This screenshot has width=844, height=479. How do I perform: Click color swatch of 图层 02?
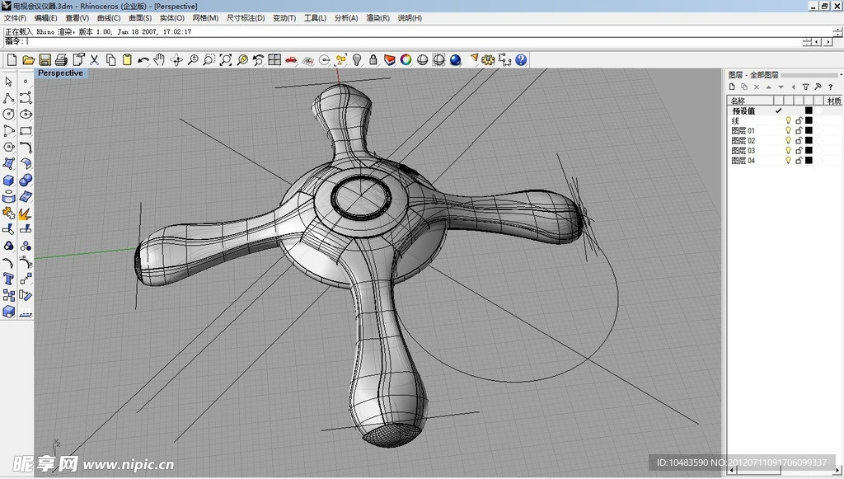809,141
